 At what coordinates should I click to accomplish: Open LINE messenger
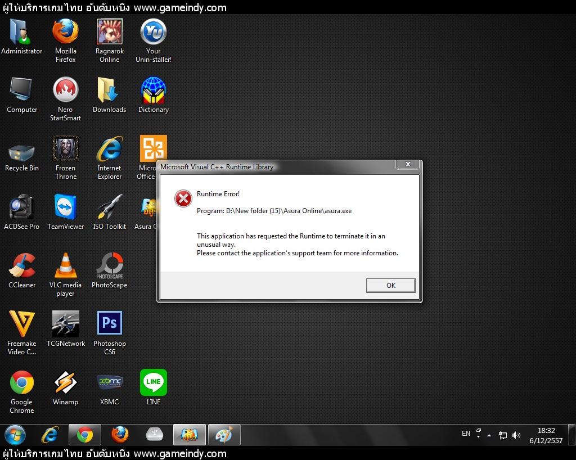point(153,387)
